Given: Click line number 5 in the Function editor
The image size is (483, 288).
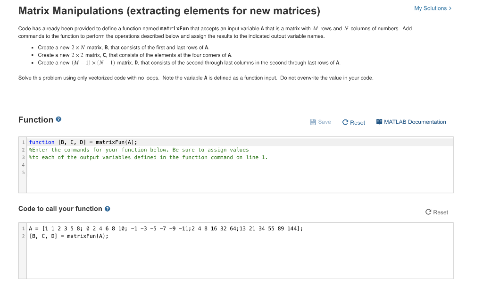Looking at the screenshot, I should [x=23, y=173].
